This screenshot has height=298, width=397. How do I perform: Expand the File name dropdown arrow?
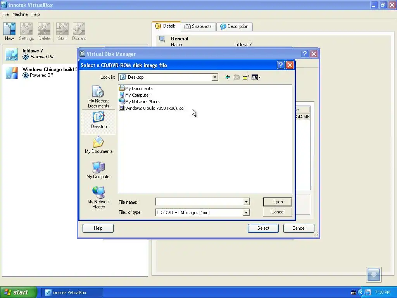(x=246, y=202)
